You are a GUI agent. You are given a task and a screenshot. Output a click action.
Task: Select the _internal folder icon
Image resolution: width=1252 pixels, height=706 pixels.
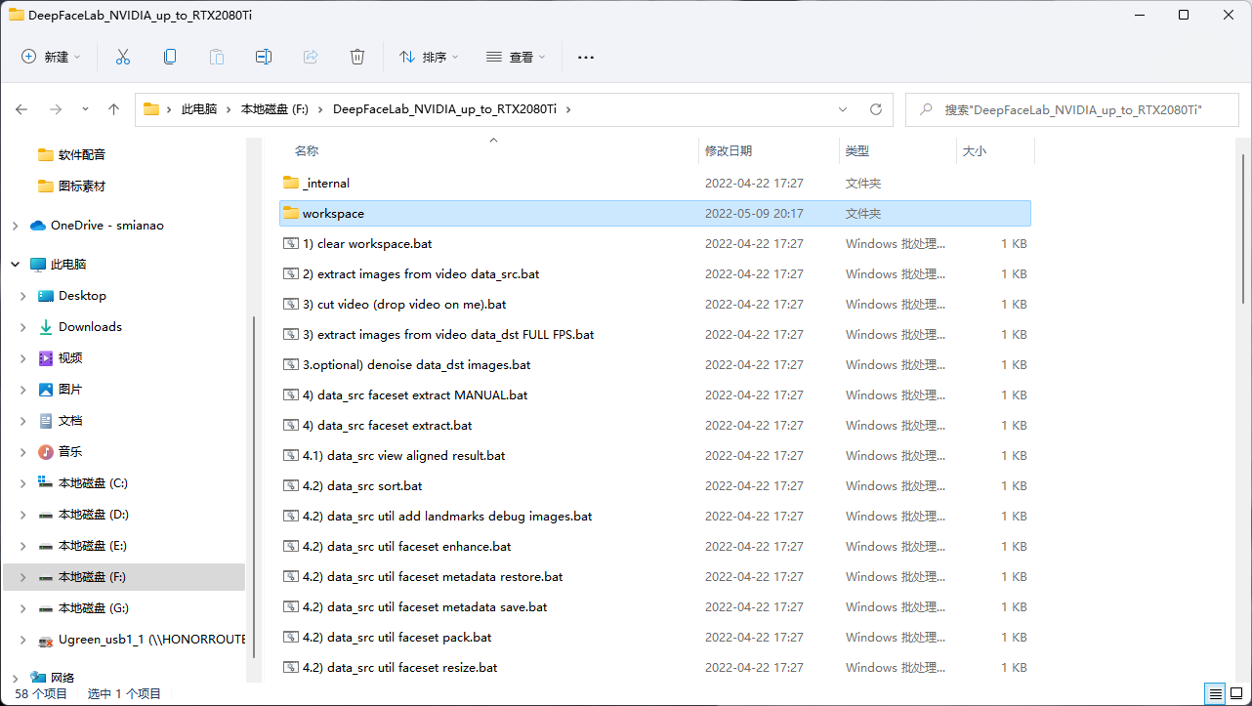(290, 183)
